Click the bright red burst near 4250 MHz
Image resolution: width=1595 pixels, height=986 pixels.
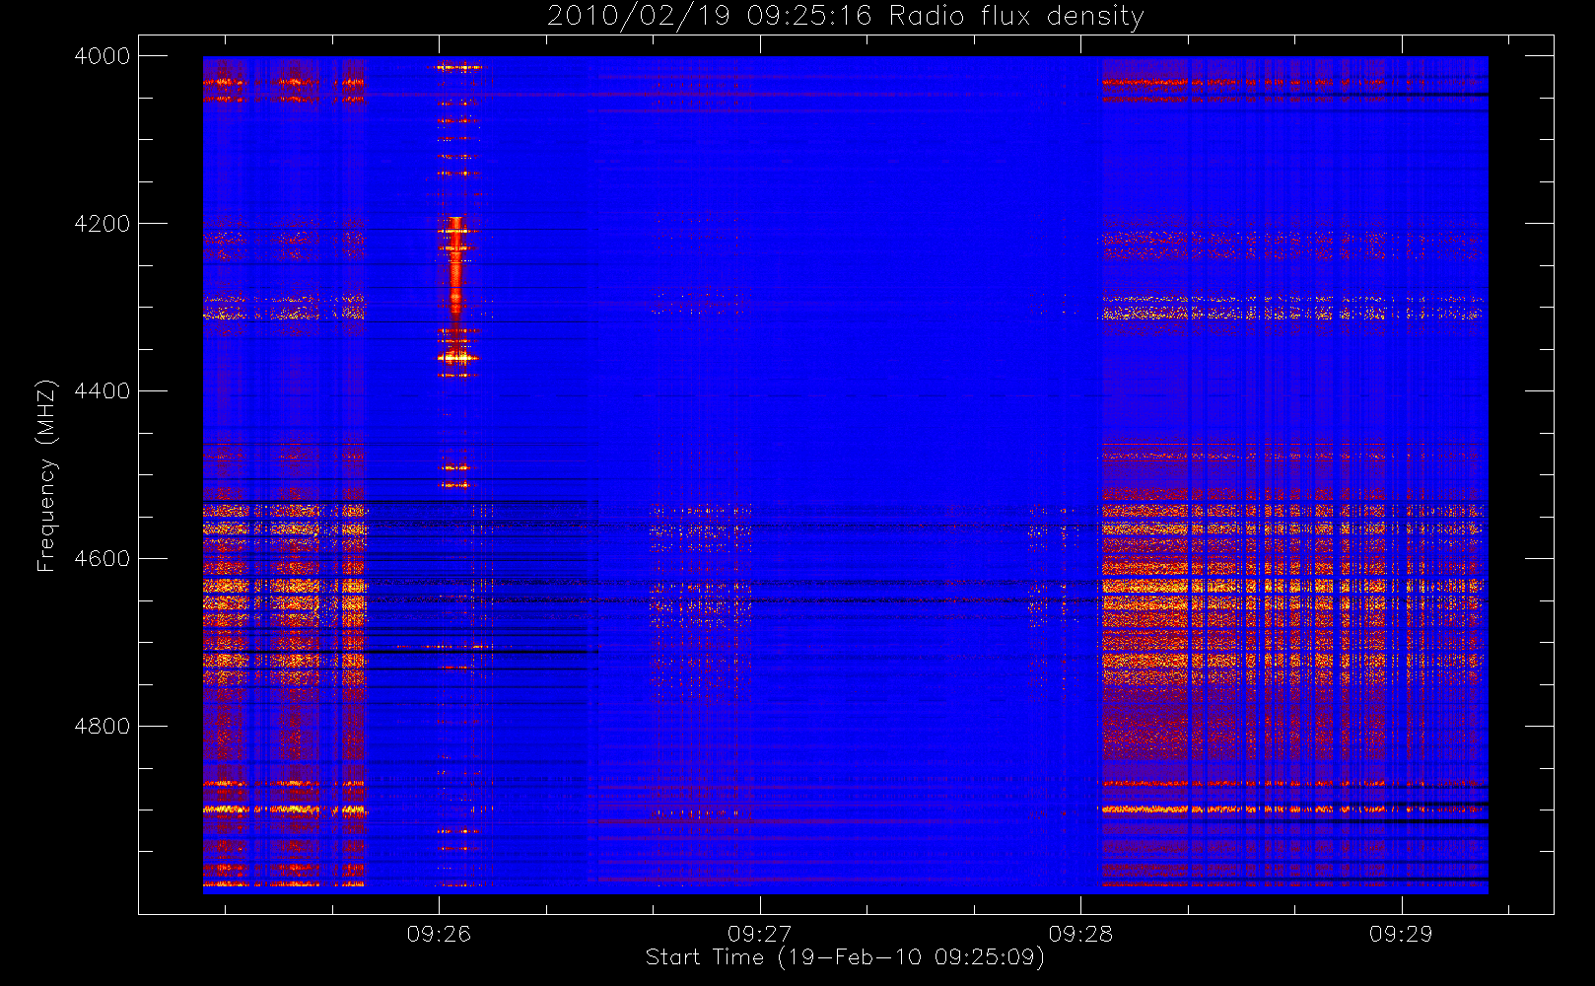[455, 266]
